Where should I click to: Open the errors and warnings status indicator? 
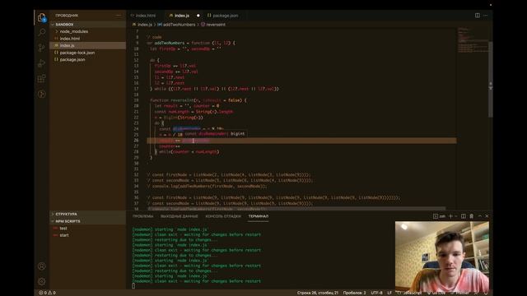click(x=47, y=293)
